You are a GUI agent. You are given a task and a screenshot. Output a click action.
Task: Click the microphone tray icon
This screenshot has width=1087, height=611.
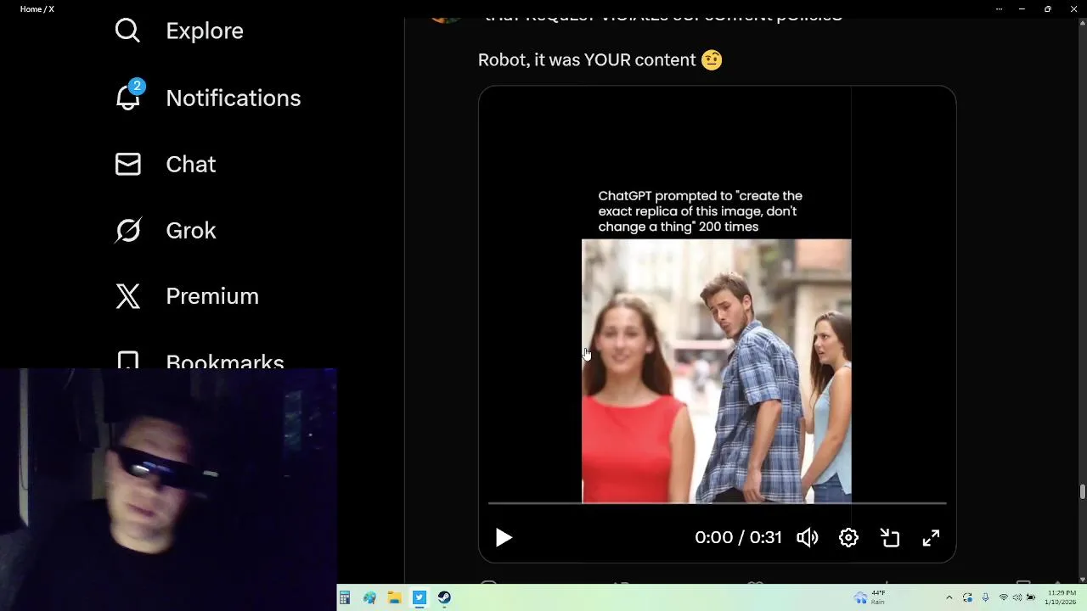[985, 598]
